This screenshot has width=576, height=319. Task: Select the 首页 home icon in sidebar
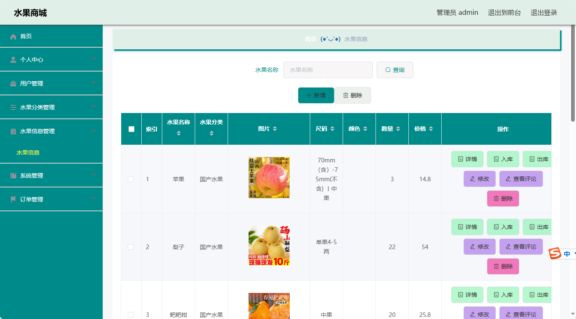tap(13, 36)
